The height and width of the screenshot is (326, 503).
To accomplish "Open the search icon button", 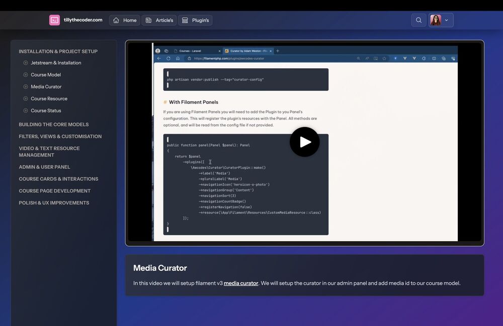I will (418, 20).
